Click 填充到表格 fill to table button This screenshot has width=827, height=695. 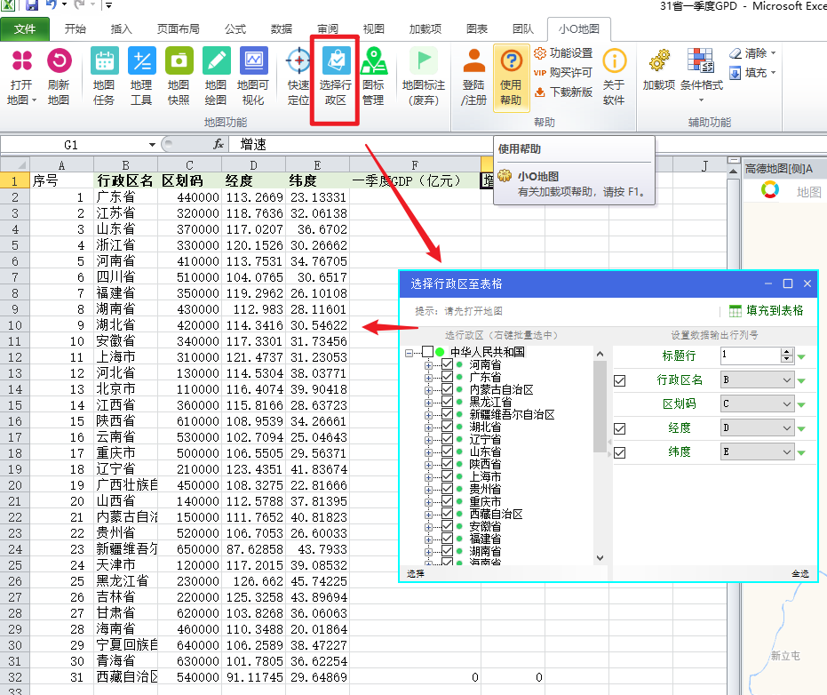click(767, 310)
